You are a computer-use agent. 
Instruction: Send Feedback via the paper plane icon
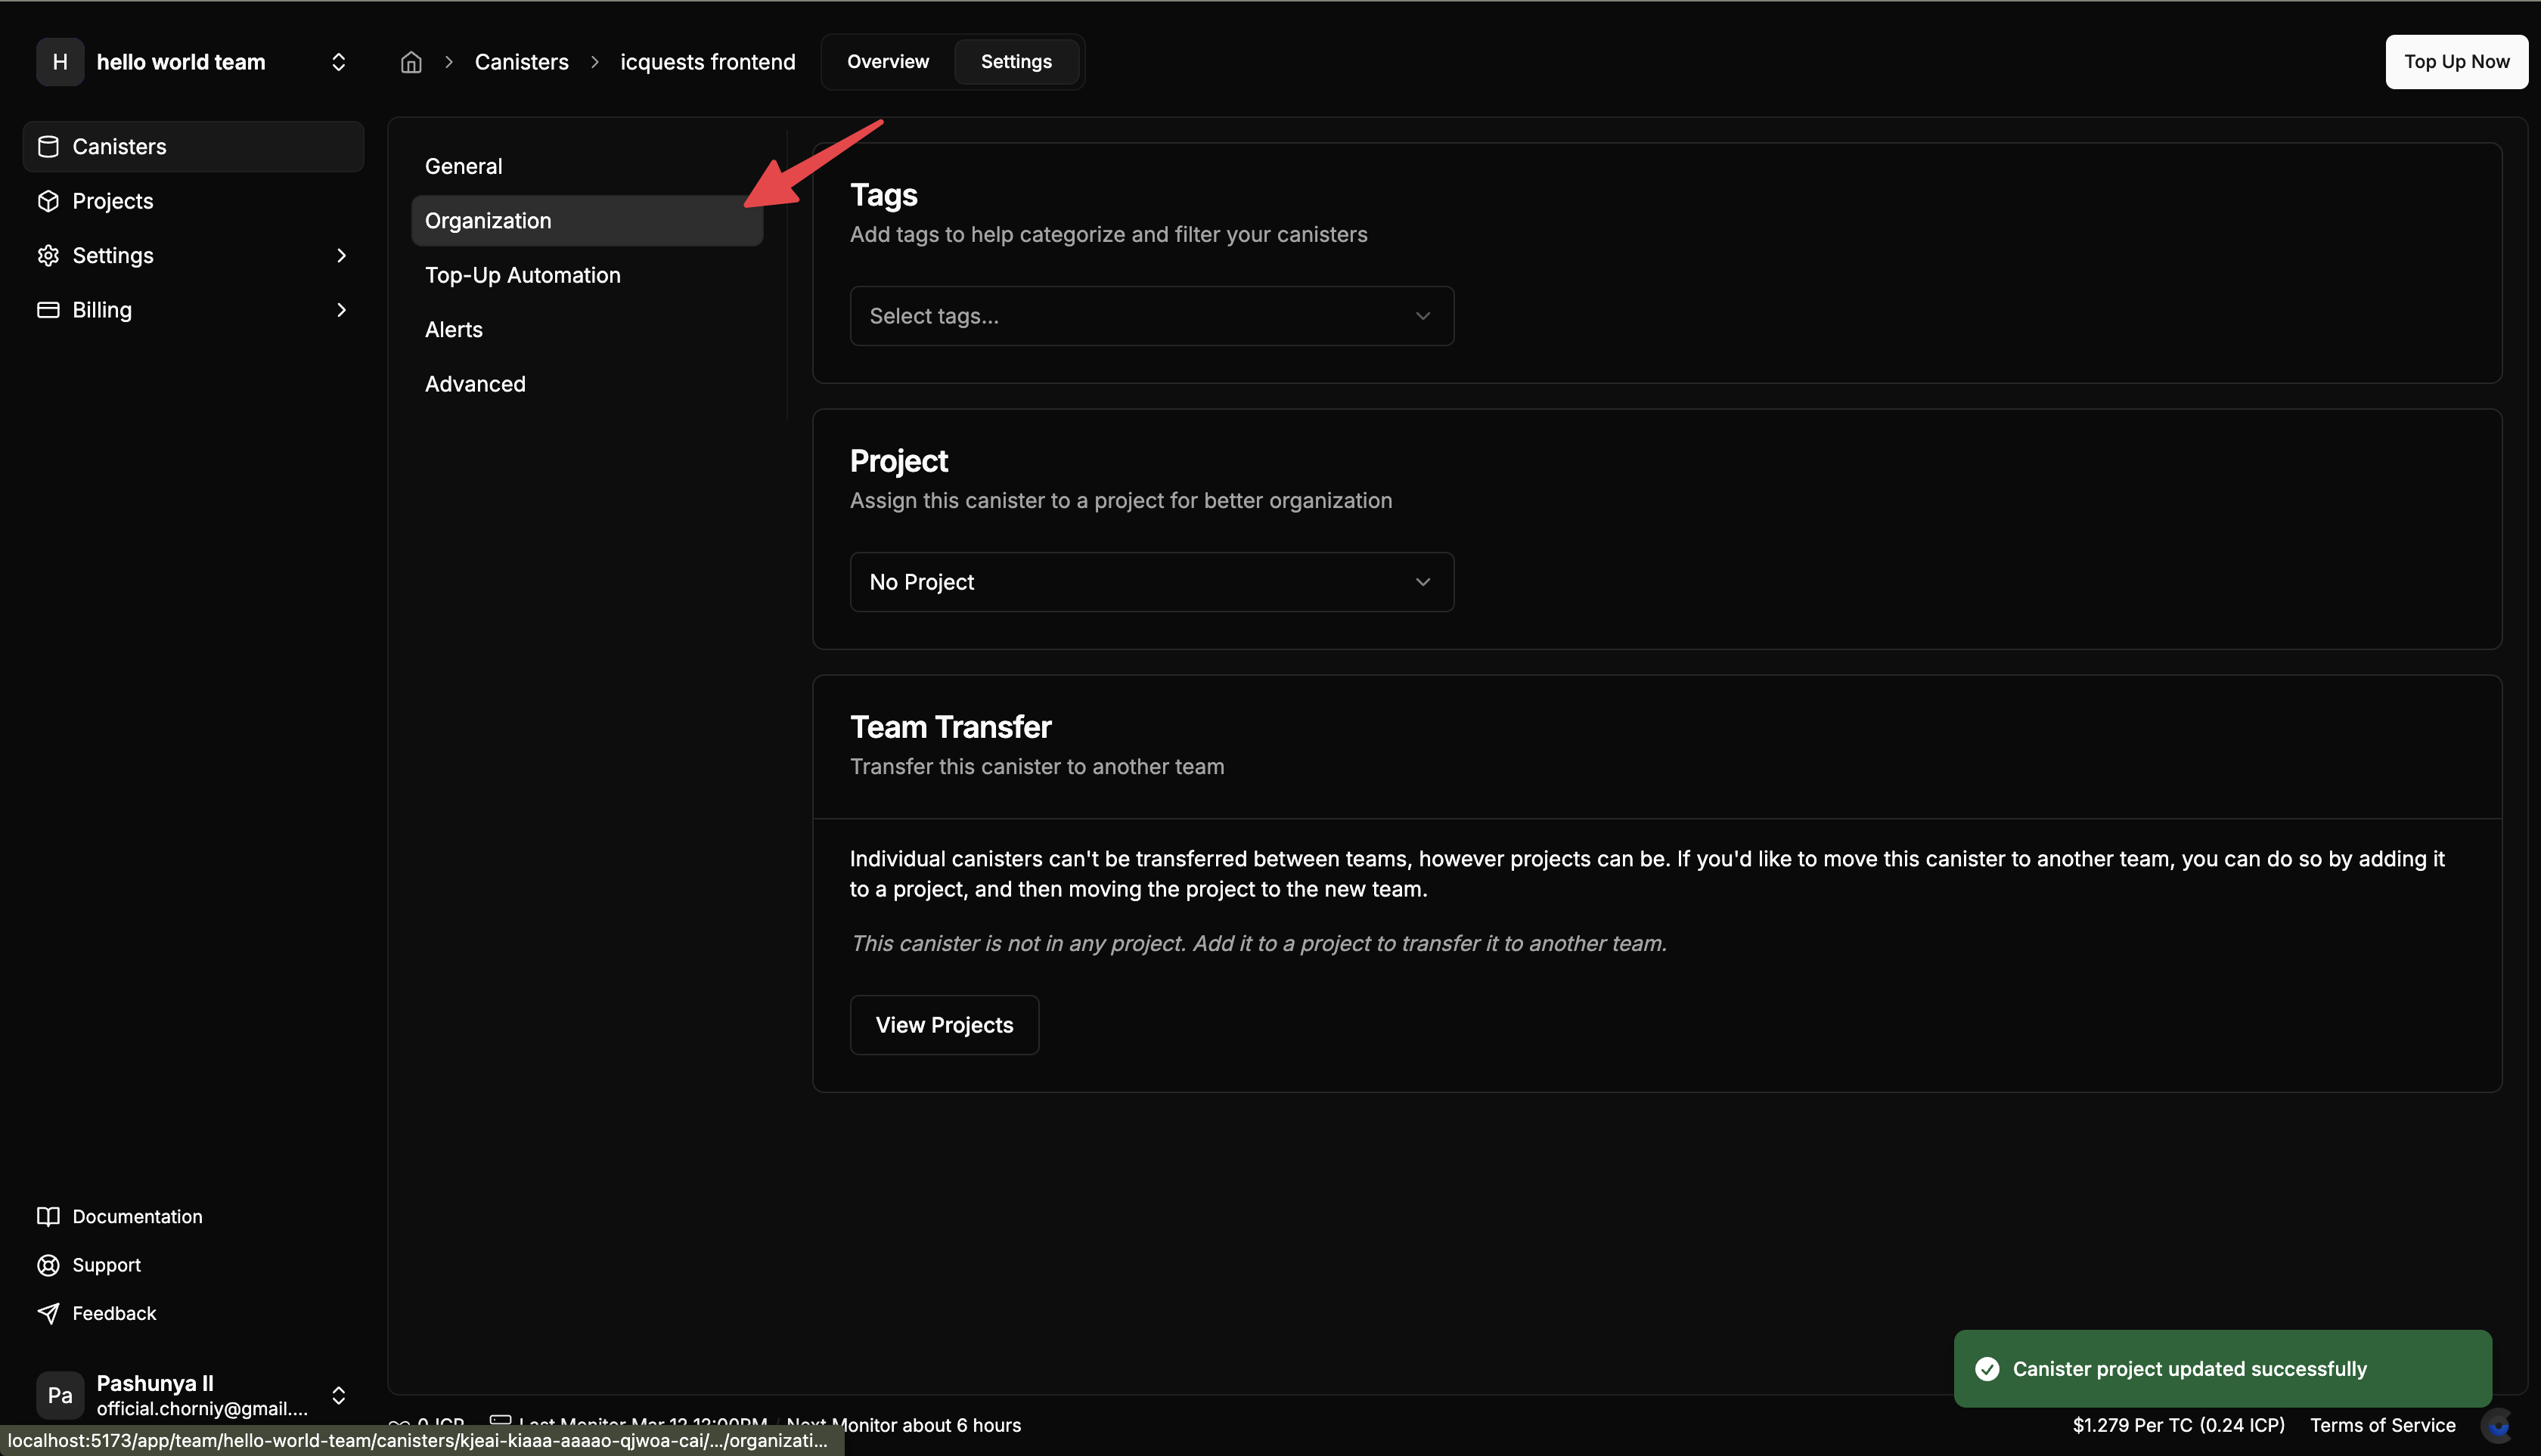pos(47,1313)
